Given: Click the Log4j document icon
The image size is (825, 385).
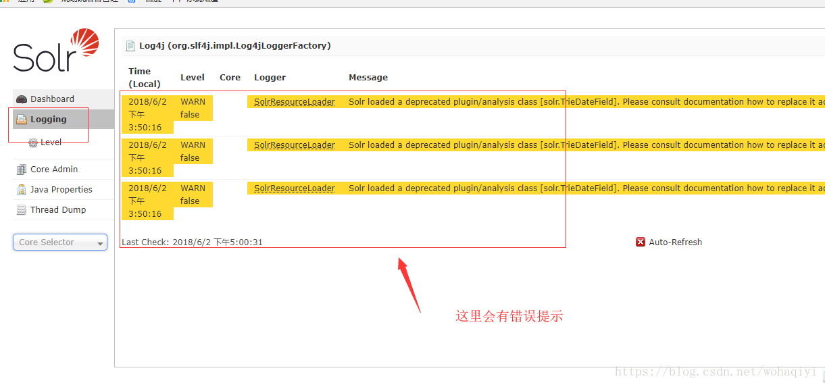Looking at the screenshot, I should (130, 46).
